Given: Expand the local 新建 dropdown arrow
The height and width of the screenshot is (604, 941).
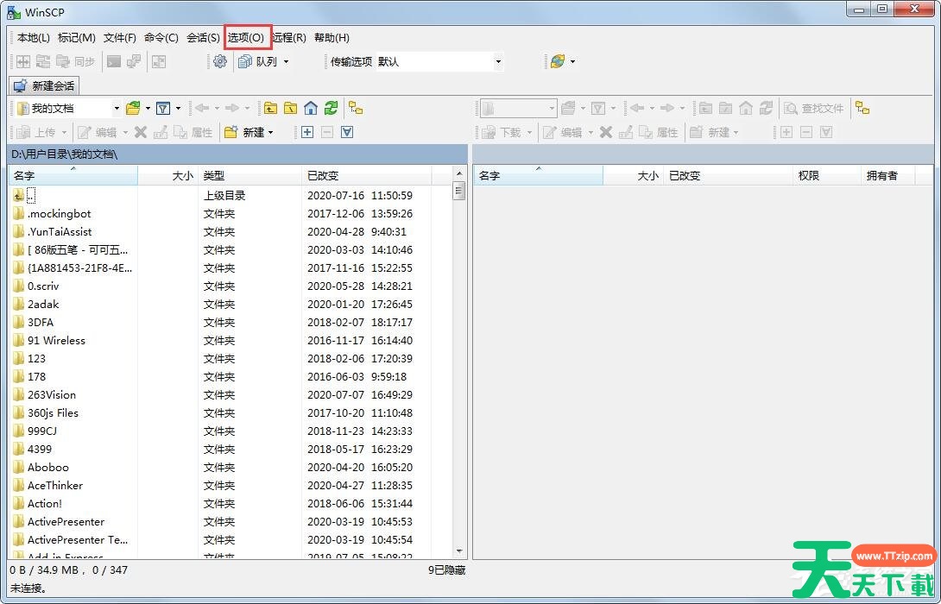Looking at the screenshot, I should (270, 133).
